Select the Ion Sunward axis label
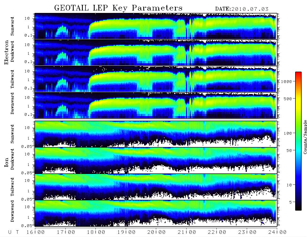 point(12,134)
